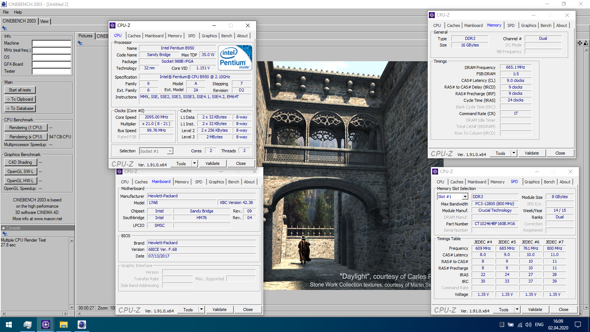
Task: Open File Explorer from the taskbar
Action: [64, 325]
